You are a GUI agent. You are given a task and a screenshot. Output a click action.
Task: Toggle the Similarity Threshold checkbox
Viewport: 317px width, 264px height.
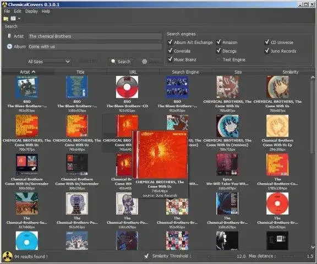pos(146,256)
